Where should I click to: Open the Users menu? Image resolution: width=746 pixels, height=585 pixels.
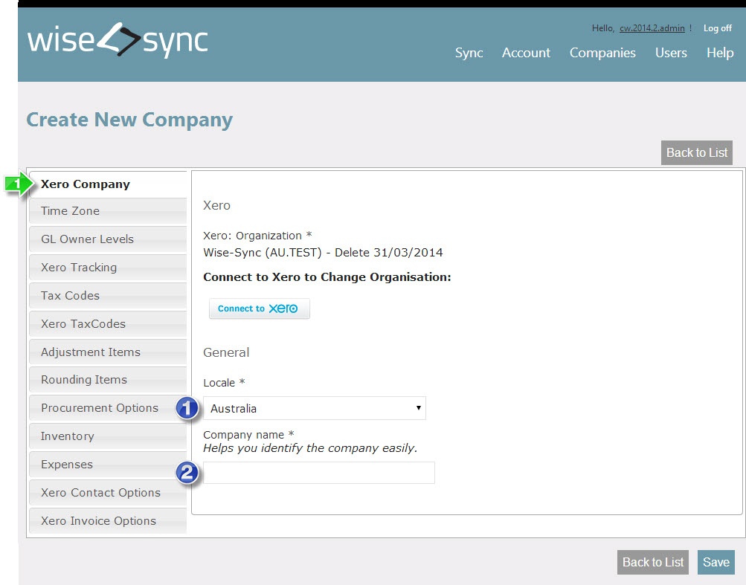pos(671,53)
